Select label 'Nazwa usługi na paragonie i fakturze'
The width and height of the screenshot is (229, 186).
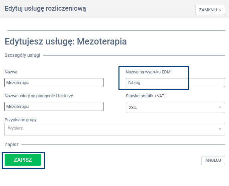[x=39, y=96]
